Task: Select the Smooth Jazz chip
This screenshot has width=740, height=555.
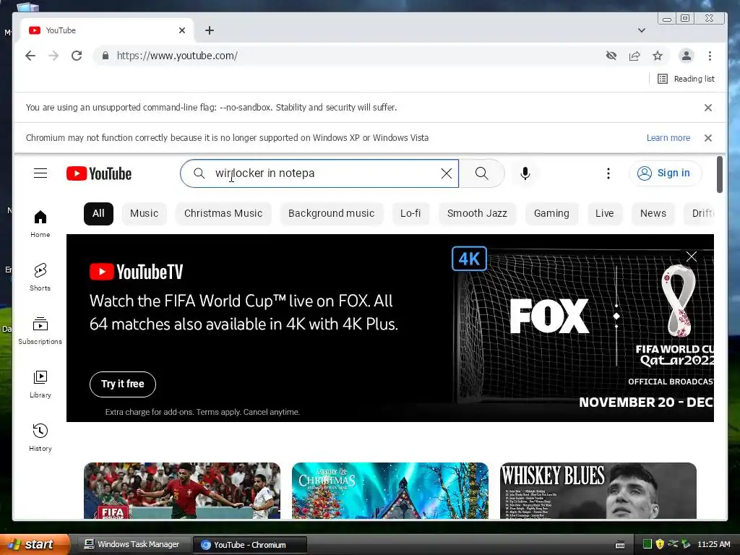Action: (477, 213)
